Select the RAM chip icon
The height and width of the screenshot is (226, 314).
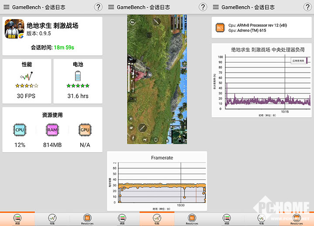pos(52,130)
